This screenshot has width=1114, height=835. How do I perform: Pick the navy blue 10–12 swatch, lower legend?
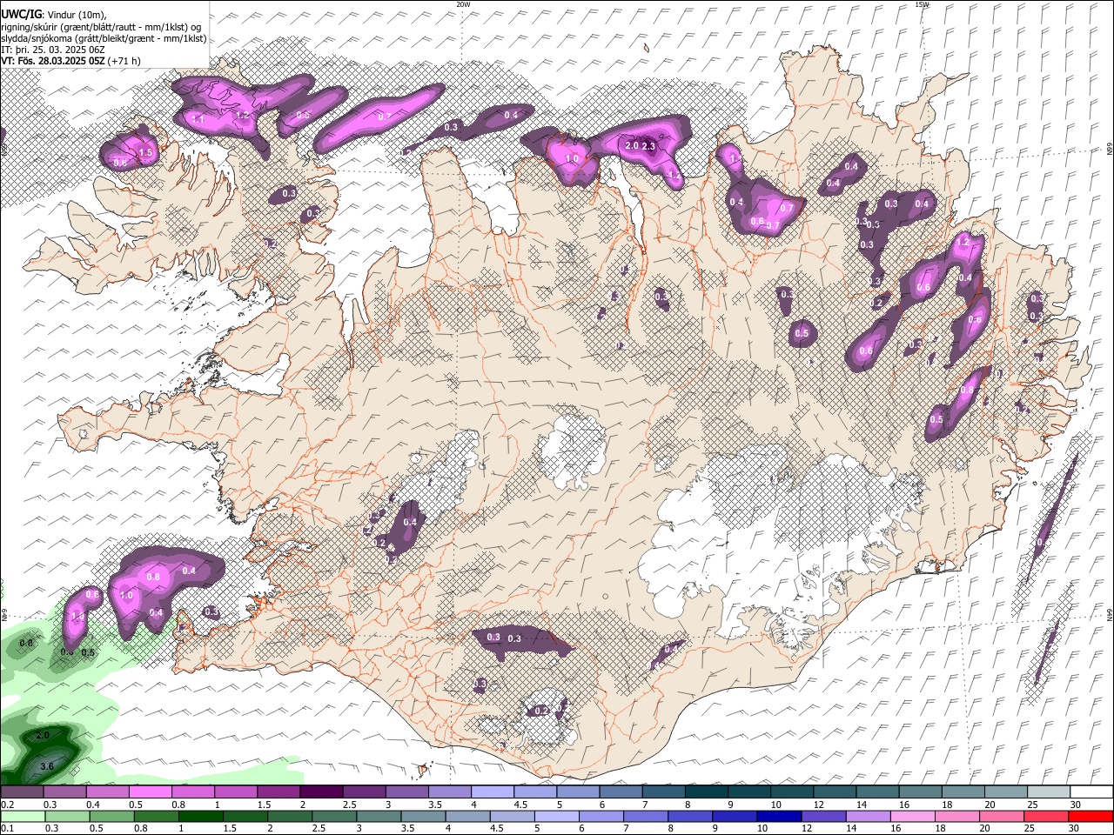(778, 816)
